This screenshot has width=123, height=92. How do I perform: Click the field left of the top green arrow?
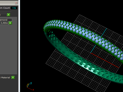pos(3,15)
